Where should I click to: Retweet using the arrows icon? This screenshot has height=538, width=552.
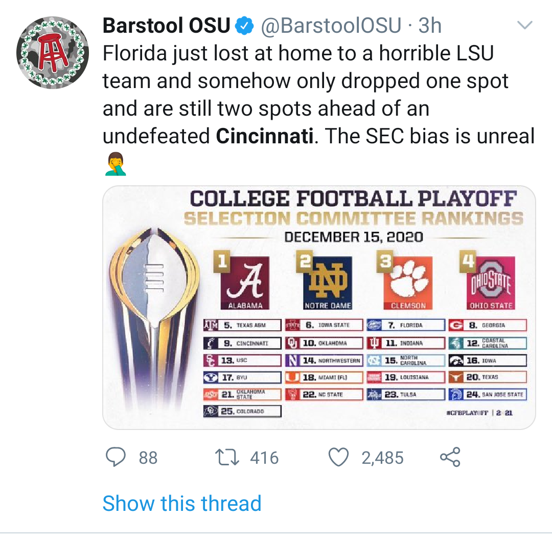click(227, 457)
